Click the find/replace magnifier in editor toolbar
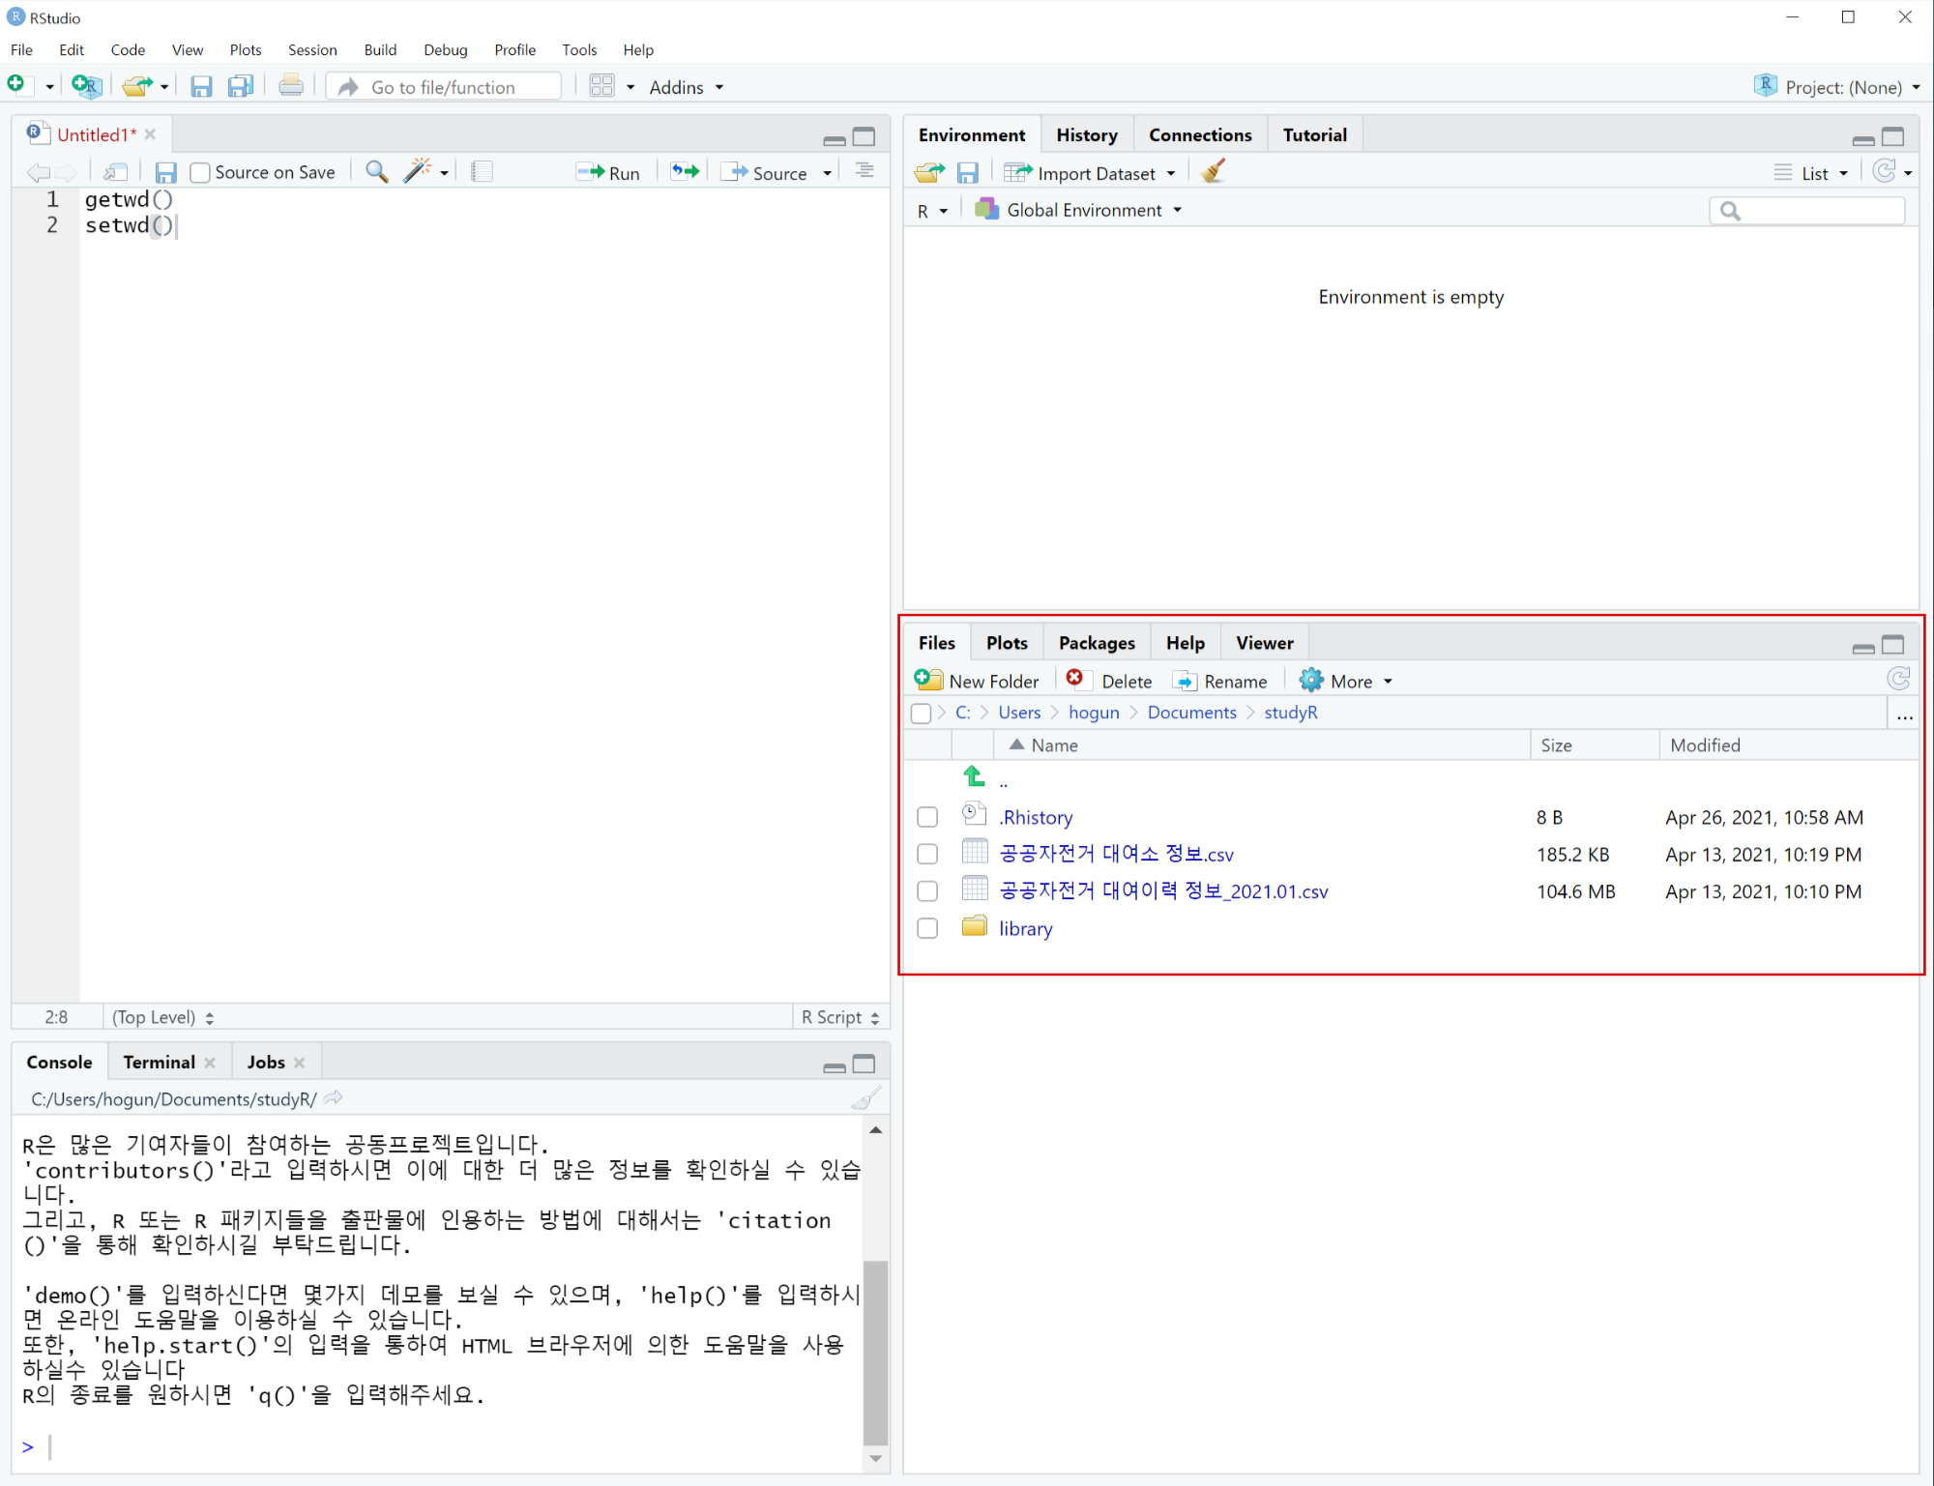Viewport: 1934px width, 1486px height. 376,172
